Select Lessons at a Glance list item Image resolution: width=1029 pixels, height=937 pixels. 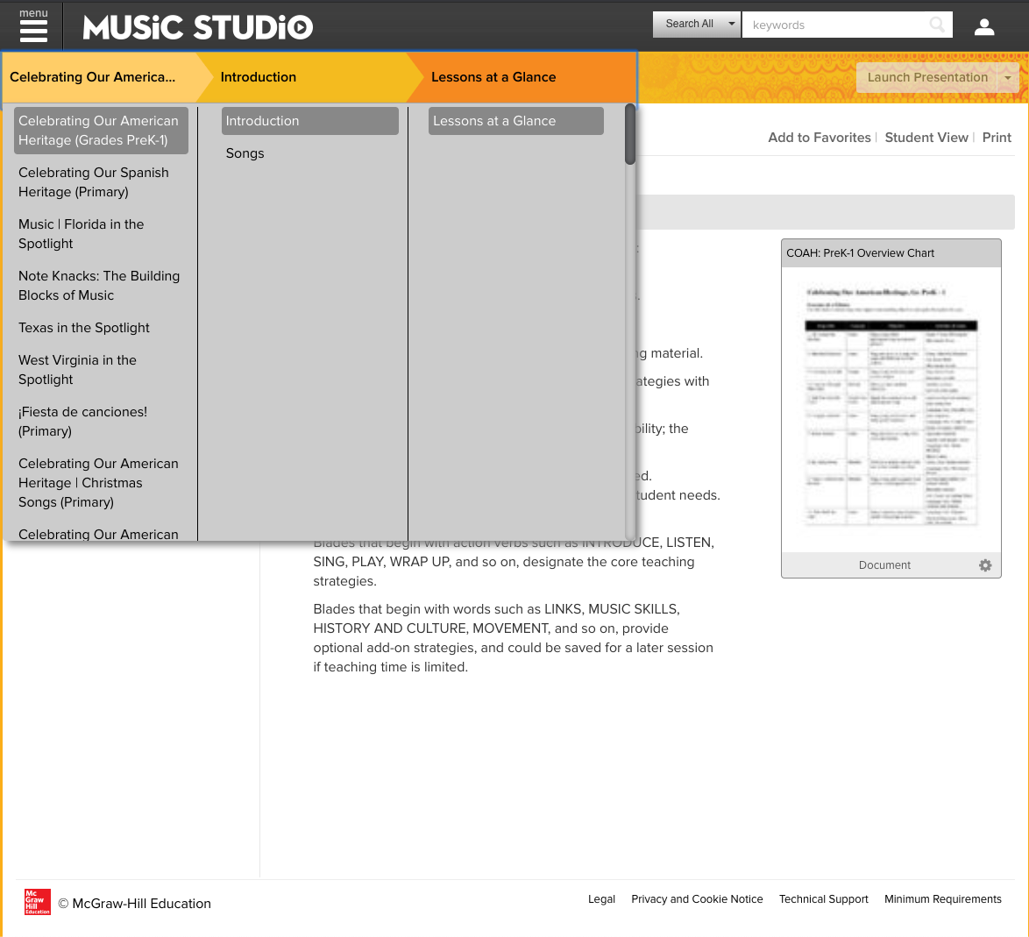coord(515,121)
